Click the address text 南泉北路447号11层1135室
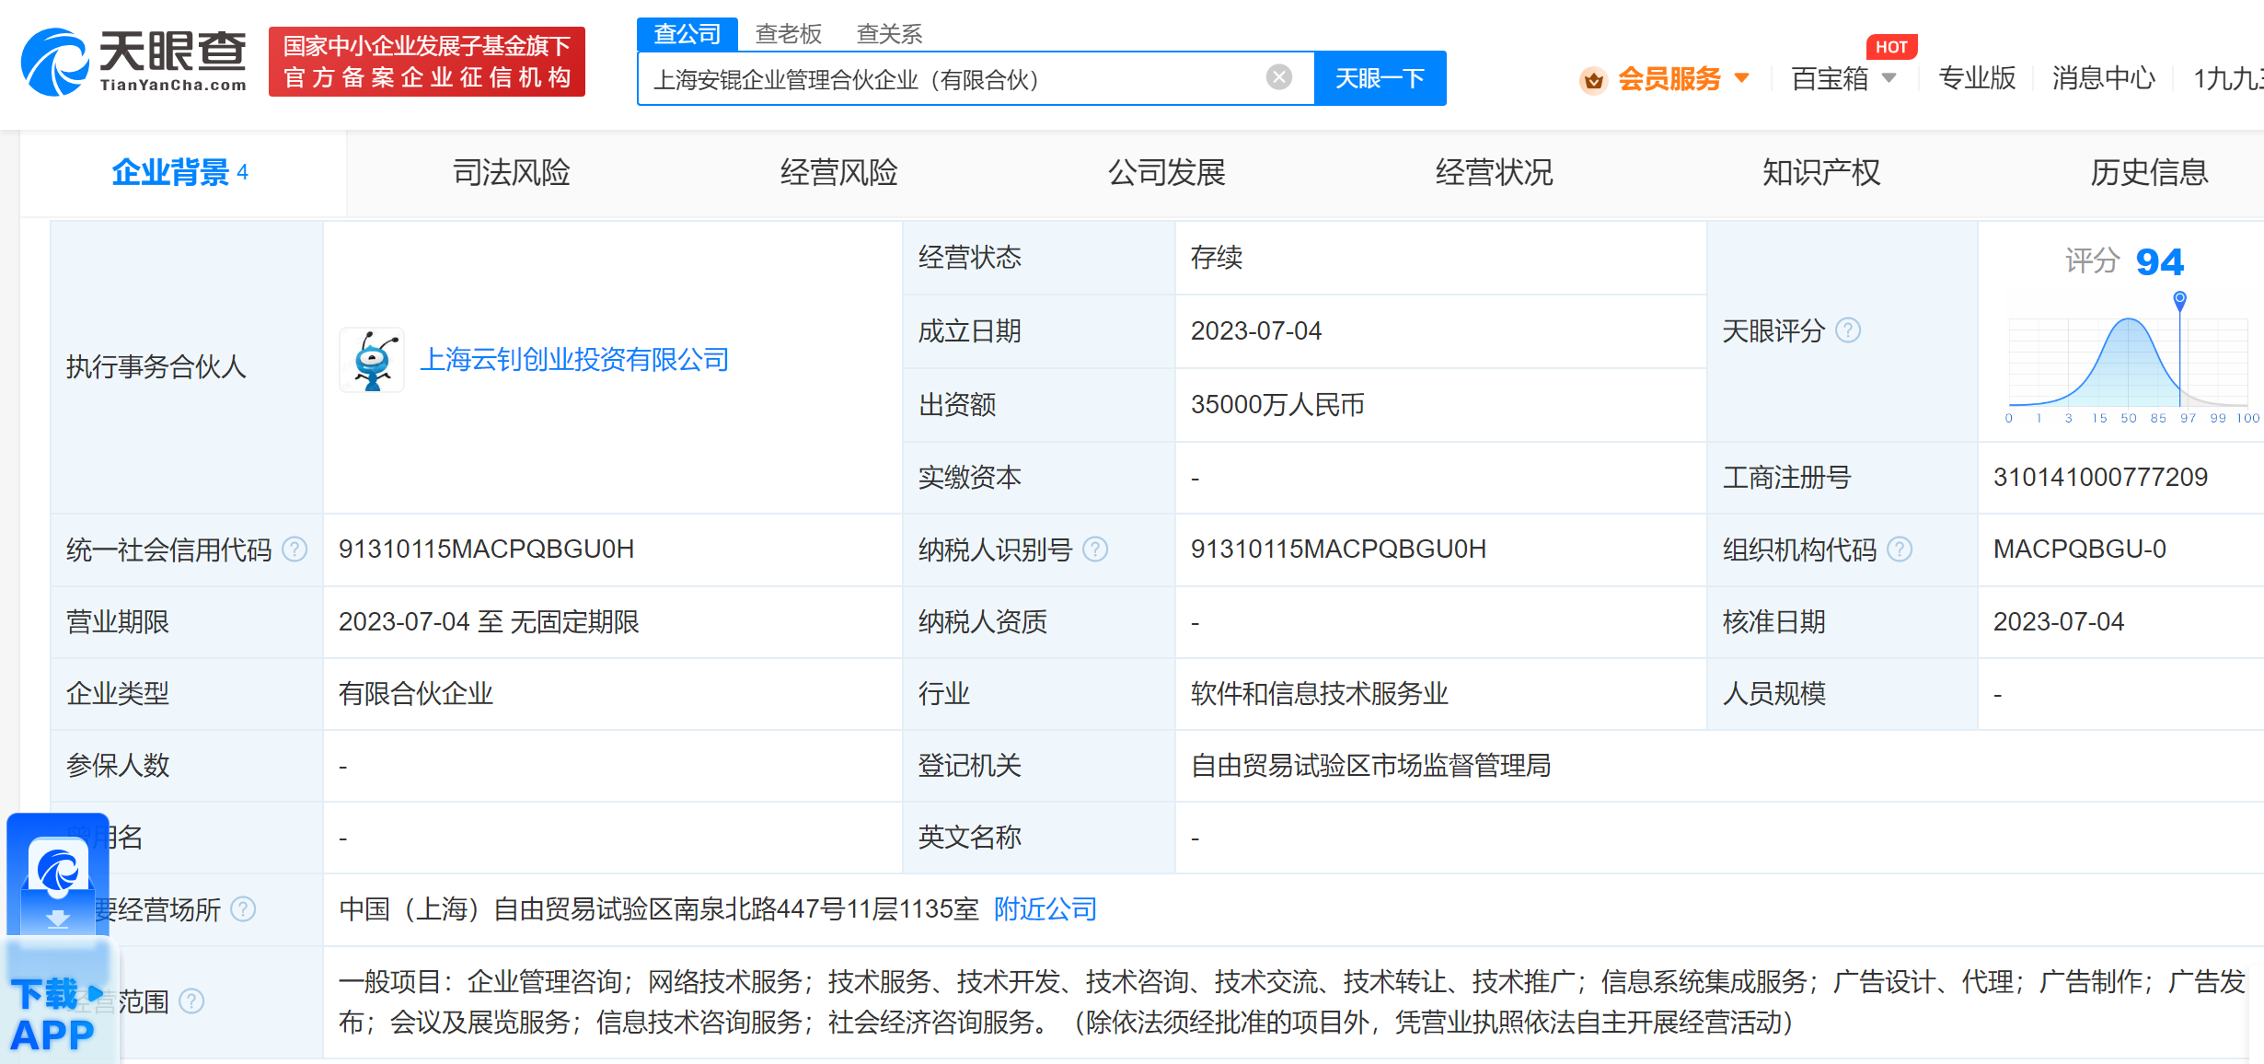2264x1064 pixels. [826, 909]
